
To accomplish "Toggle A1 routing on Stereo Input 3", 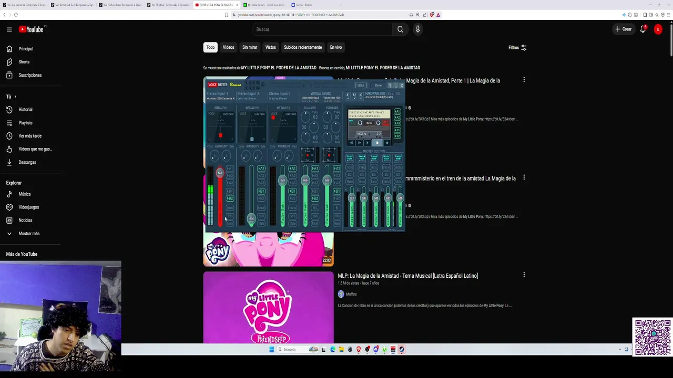I will tap(292, 168).
